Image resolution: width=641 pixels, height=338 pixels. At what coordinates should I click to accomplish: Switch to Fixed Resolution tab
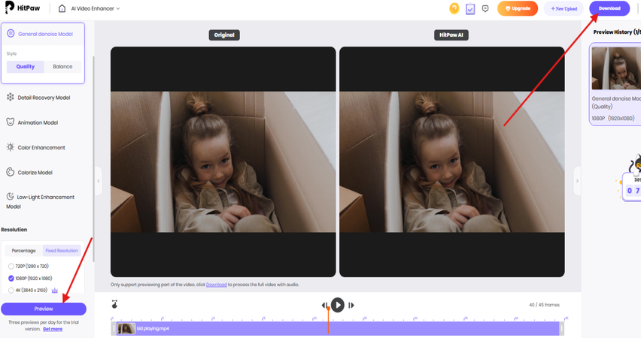[62, 251]
